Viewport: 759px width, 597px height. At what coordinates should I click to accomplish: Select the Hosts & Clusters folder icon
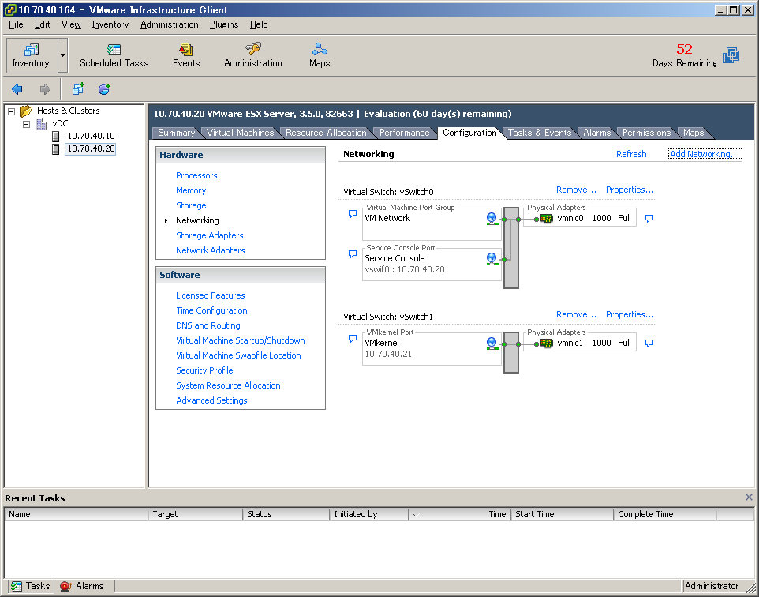pyautogui.click(x=26, y=111)
